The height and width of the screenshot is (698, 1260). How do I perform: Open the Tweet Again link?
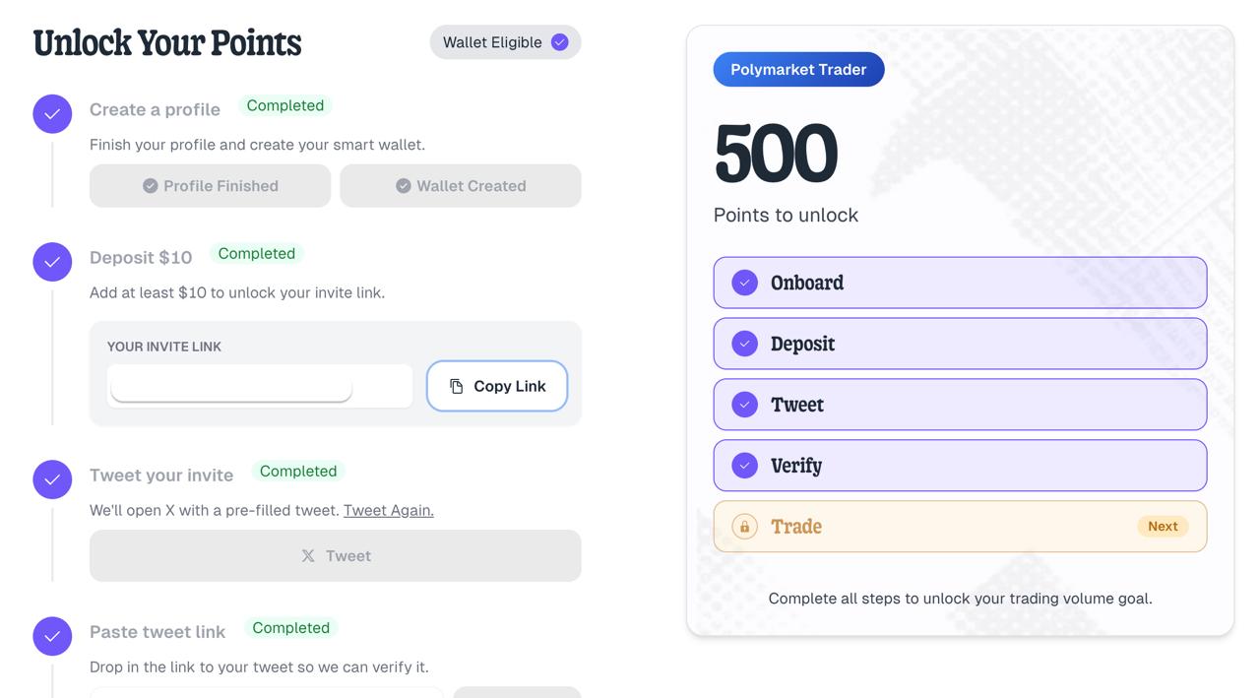tap(388, 510)
